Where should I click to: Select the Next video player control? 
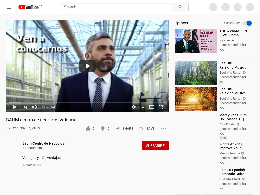[x=25, y=107]
